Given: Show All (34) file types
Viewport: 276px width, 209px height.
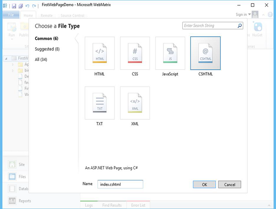Looking at the screenshot, I should point(41,60).
